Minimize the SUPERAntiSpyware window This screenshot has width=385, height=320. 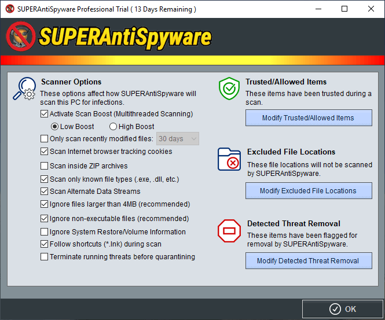[x=318, y=9]
